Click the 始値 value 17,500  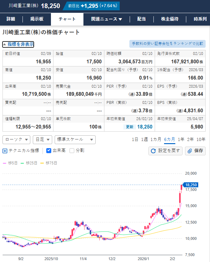94,62
